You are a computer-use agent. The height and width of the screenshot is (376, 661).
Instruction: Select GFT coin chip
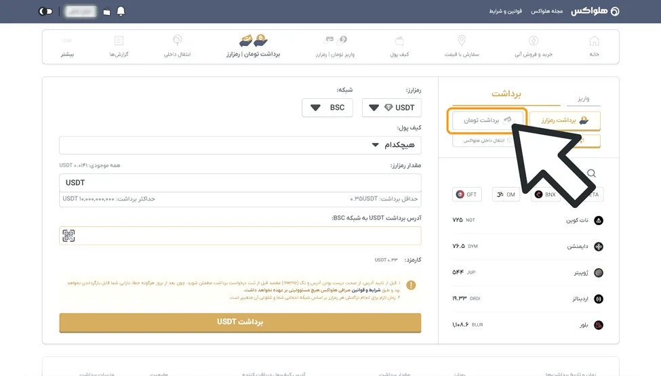tap(466, 194)
